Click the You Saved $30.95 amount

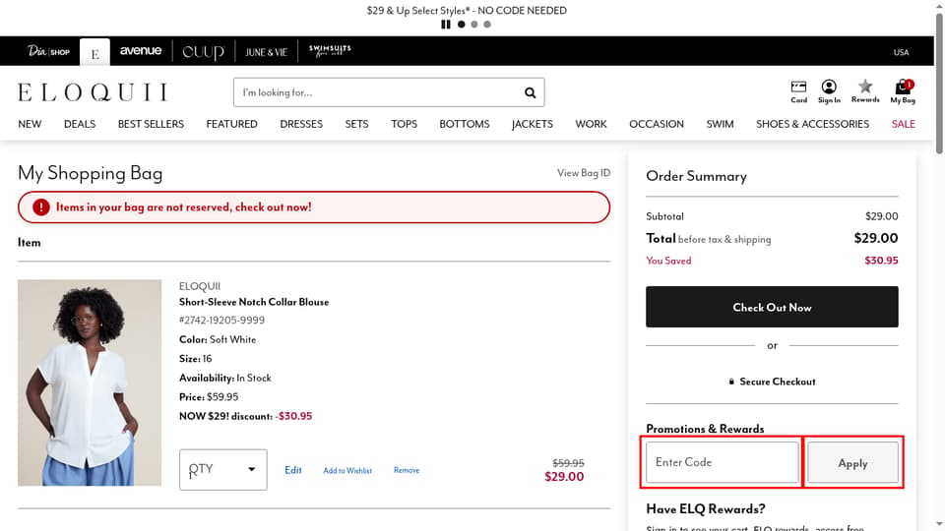coord(881,261)
